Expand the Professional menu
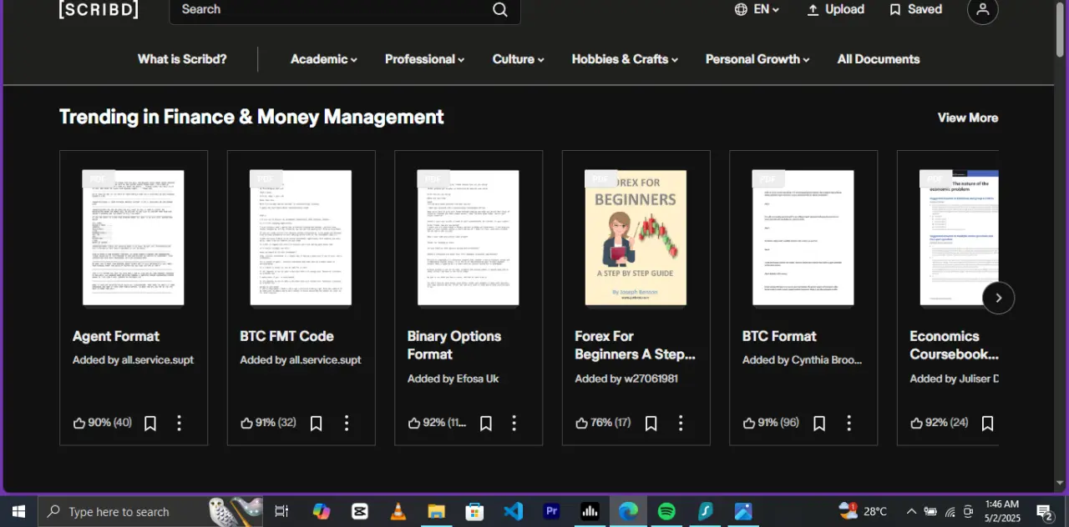 (x=424, y=59)
